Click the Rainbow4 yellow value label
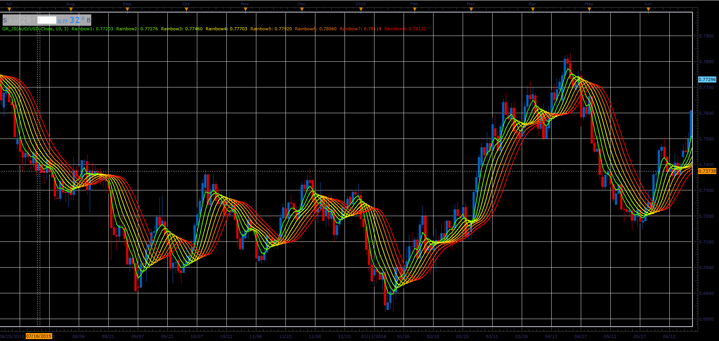 (226, 29)
